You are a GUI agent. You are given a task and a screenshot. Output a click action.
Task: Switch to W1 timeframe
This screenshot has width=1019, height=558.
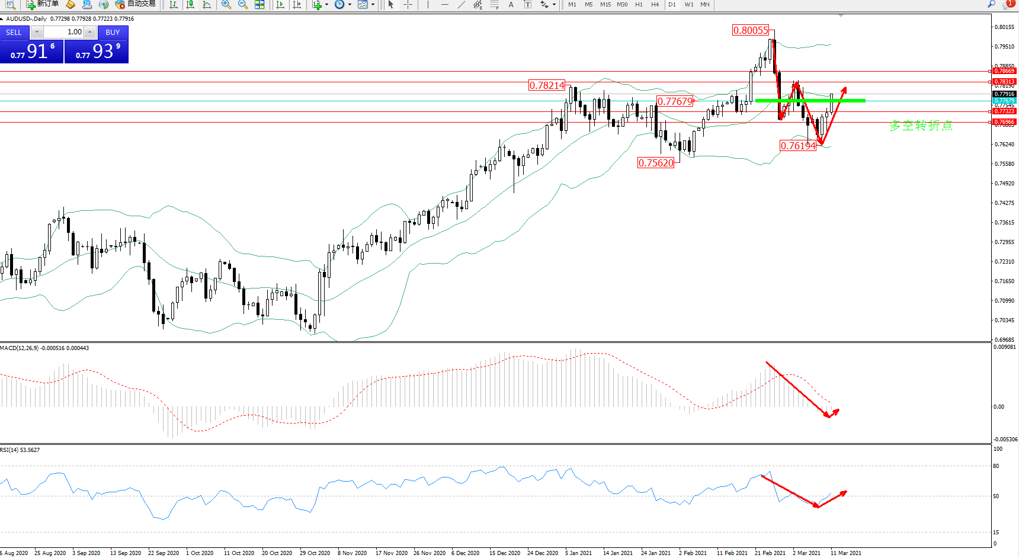tap(688, 5)
